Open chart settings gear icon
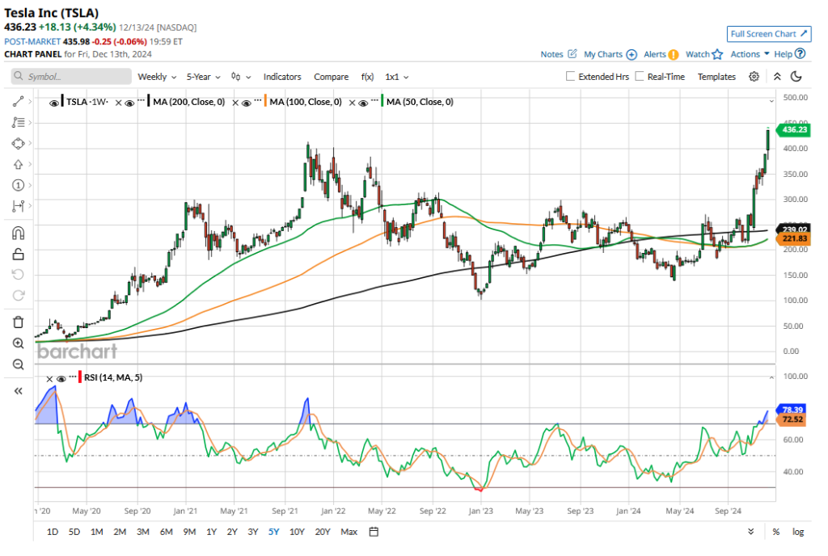 coord(754,77)
